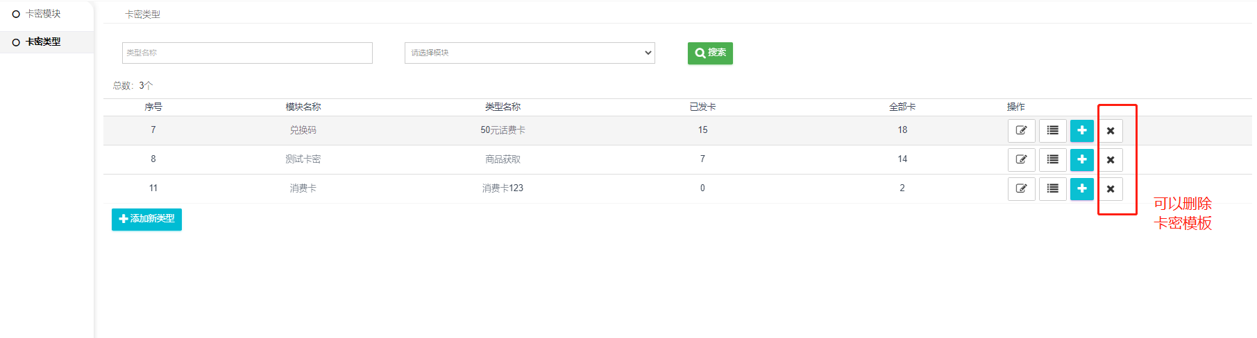Select 卡密类型 in the sidebar
Viewport: 1257px width, 338px height.
pyautogui.click(x=43, y=42)
